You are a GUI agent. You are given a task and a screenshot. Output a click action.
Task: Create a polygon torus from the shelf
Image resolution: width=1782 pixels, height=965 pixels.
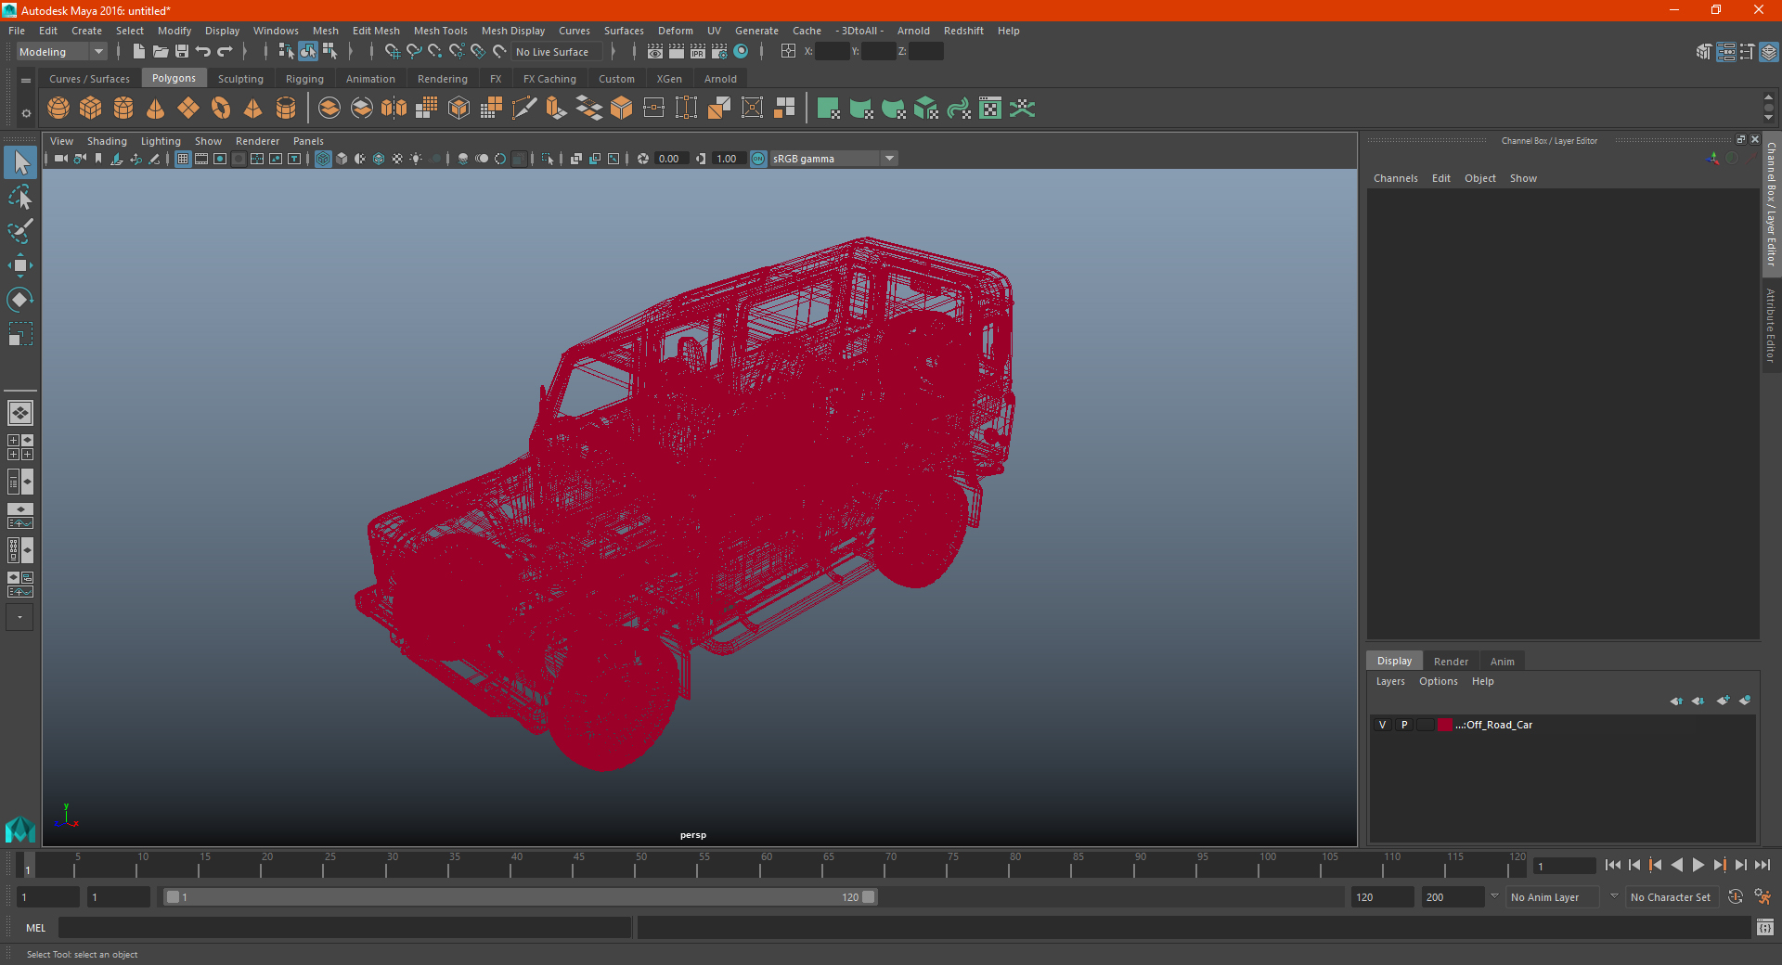(x=221, y=109)
